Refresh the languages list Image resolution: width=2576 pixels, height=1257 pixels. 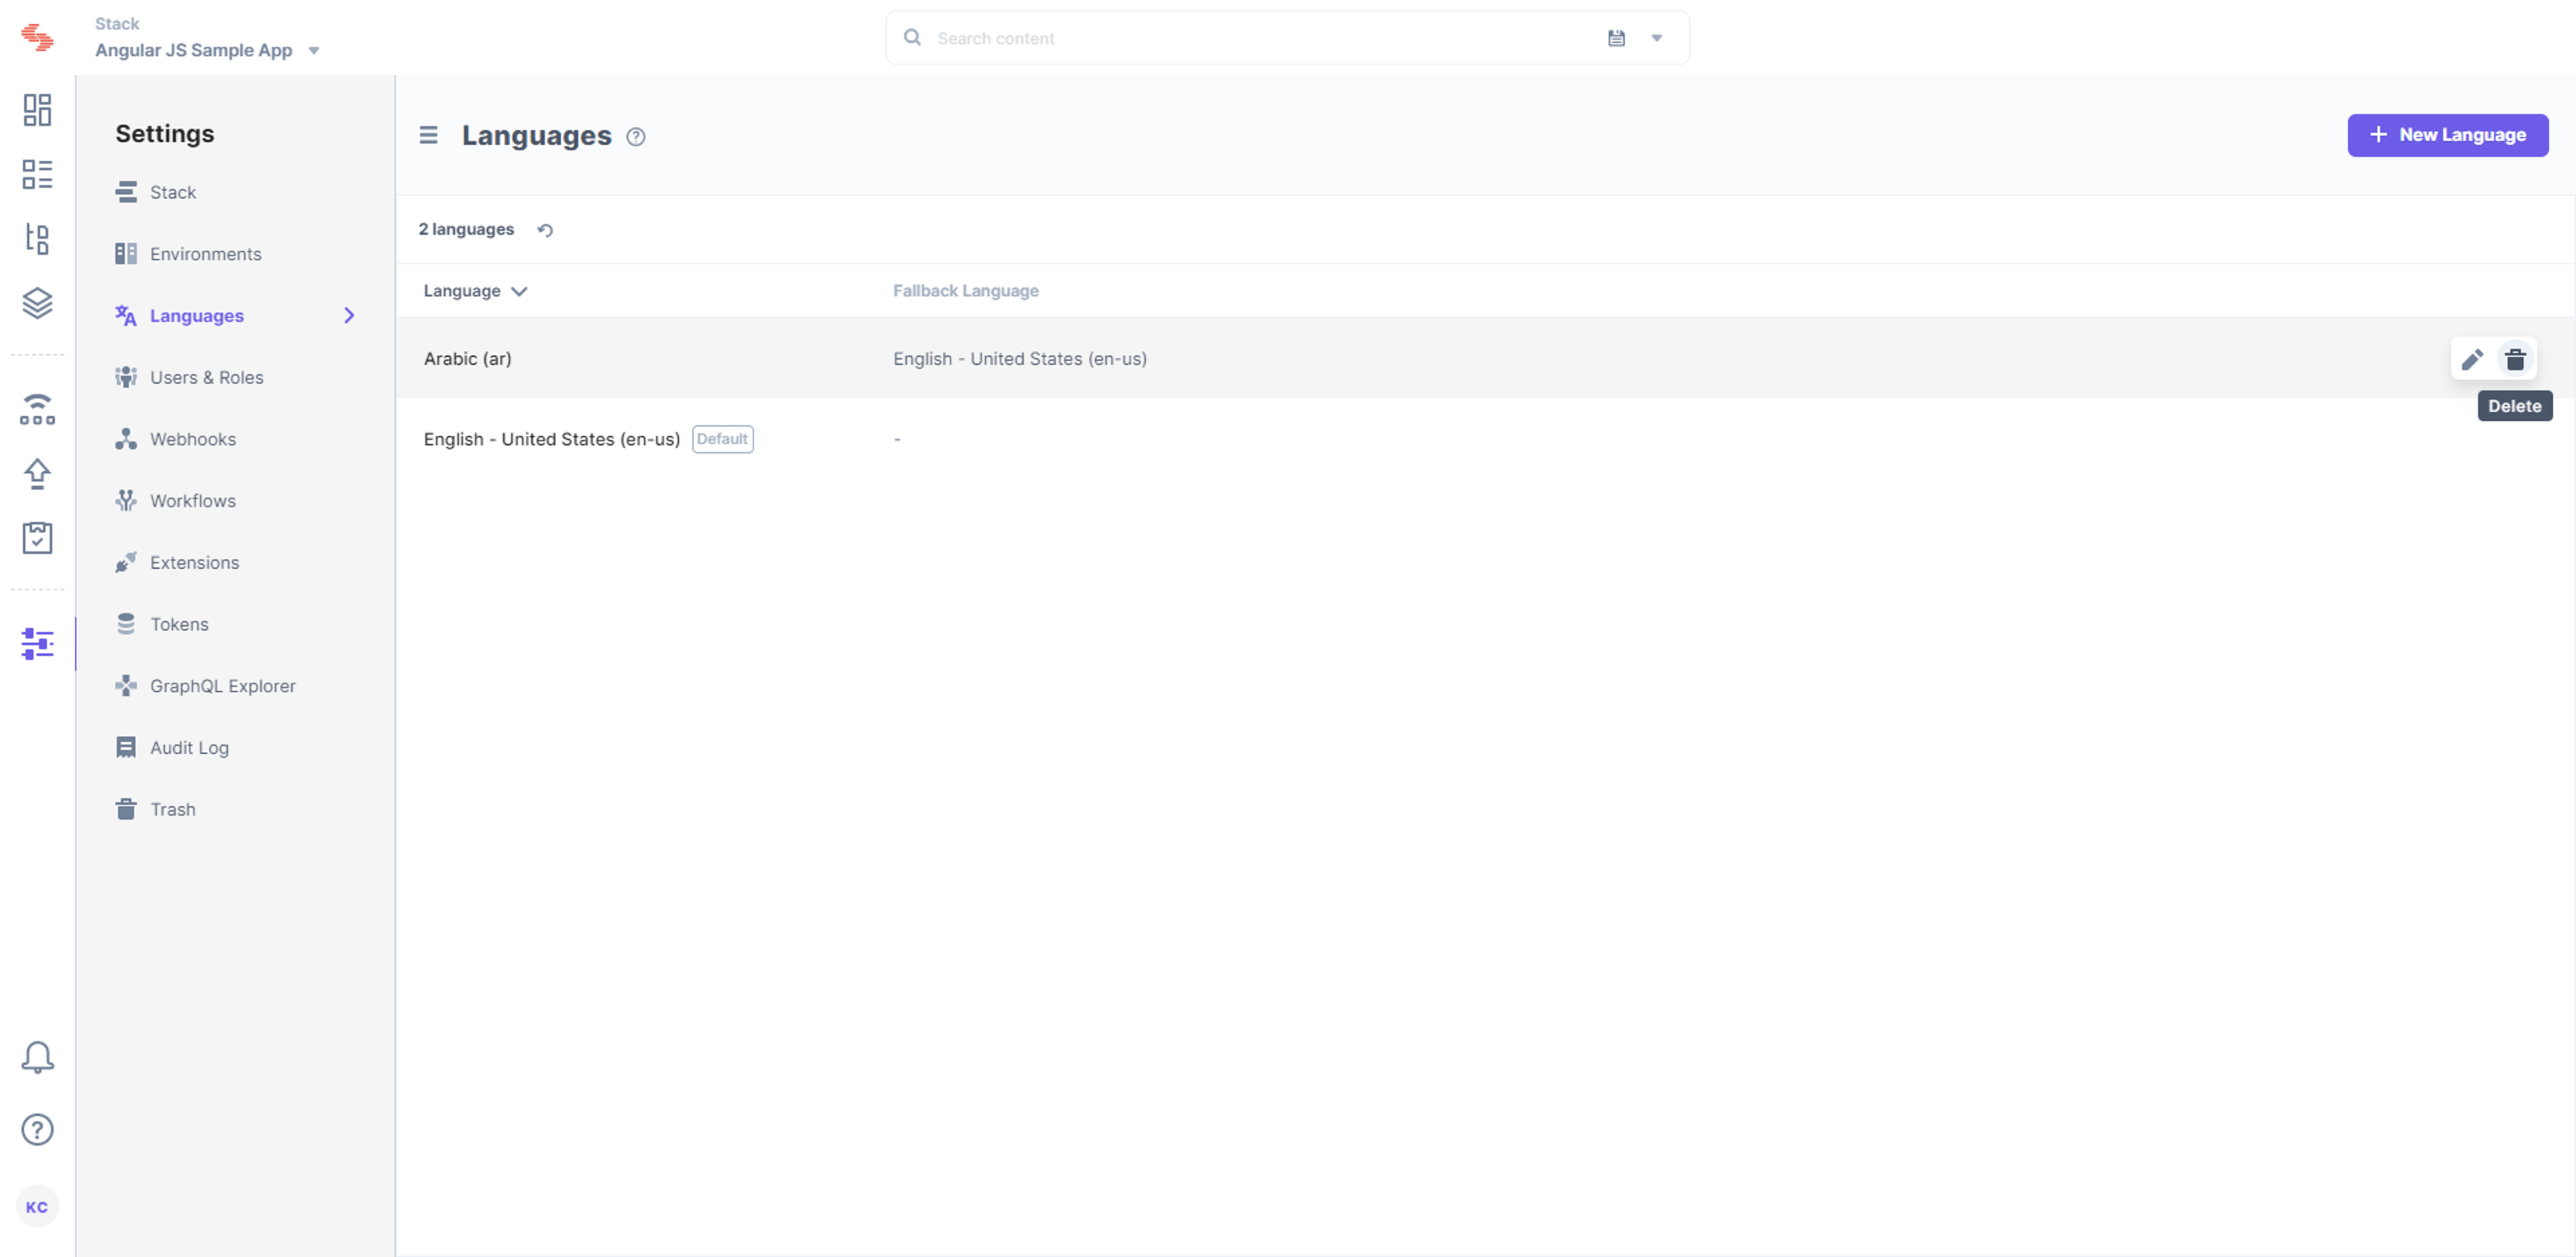[545, 230]
